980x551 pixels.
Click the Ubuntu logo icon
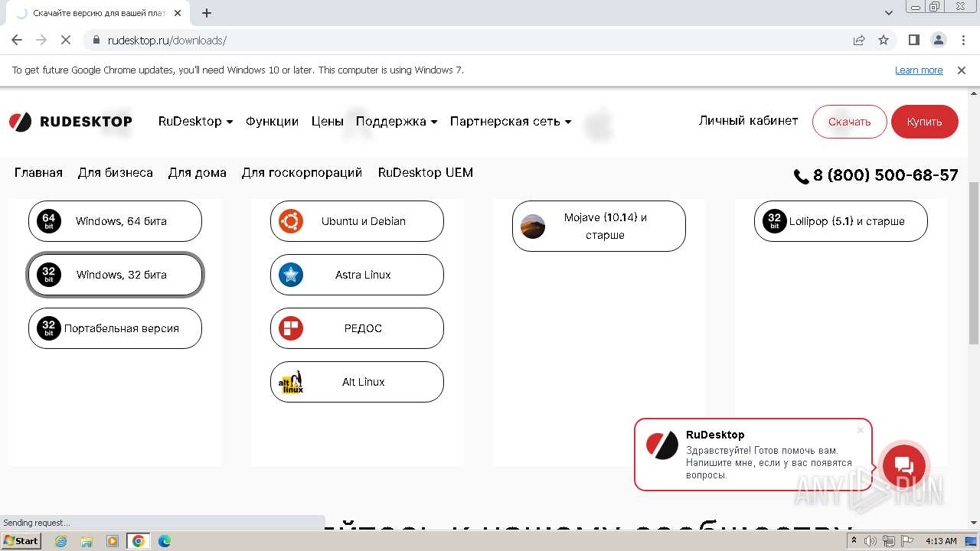(x=291, y=221)
